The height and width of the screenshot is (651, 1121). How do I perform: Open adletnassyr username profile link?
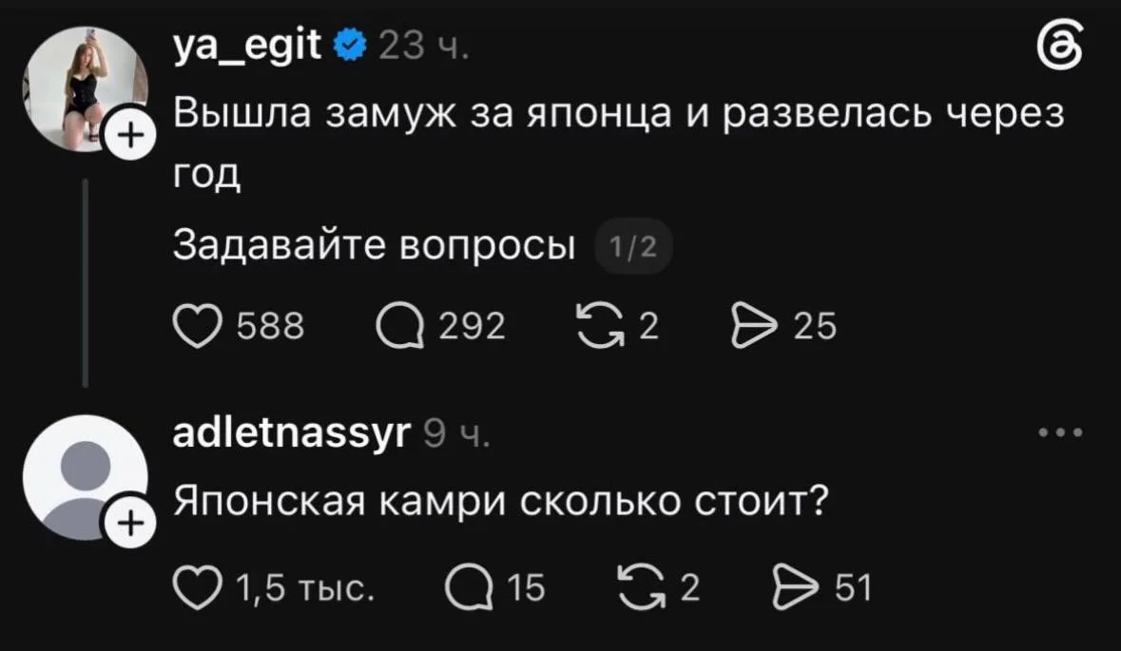click(x=292, y=431)
